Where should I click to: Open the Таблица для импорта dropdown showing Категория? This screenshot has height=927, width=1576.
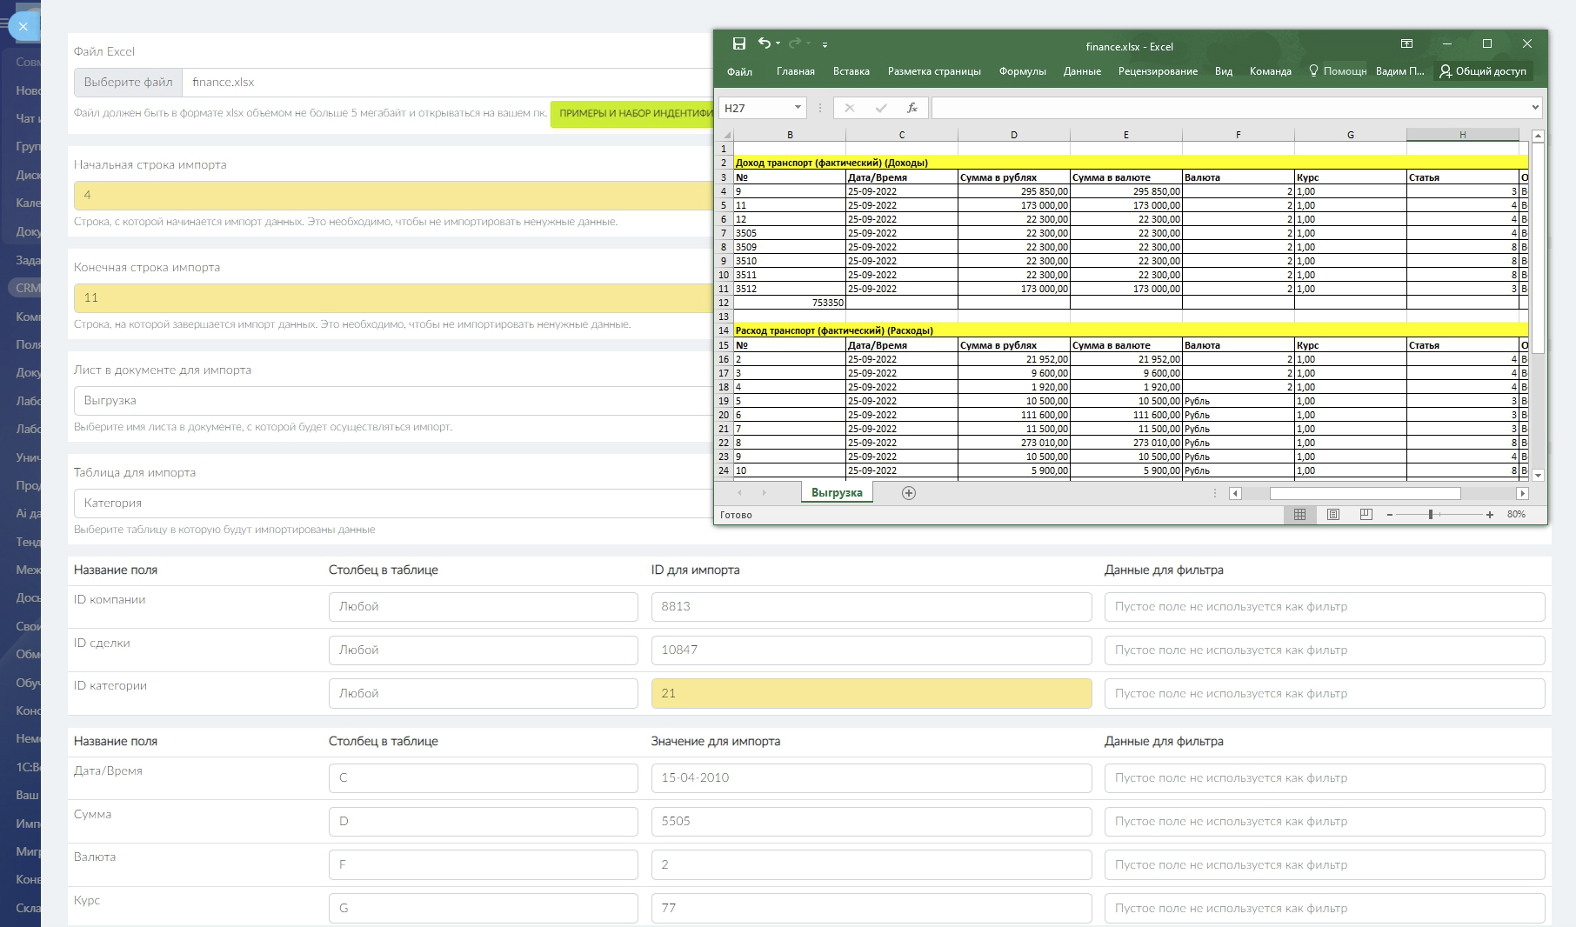[x=393, y=504]
